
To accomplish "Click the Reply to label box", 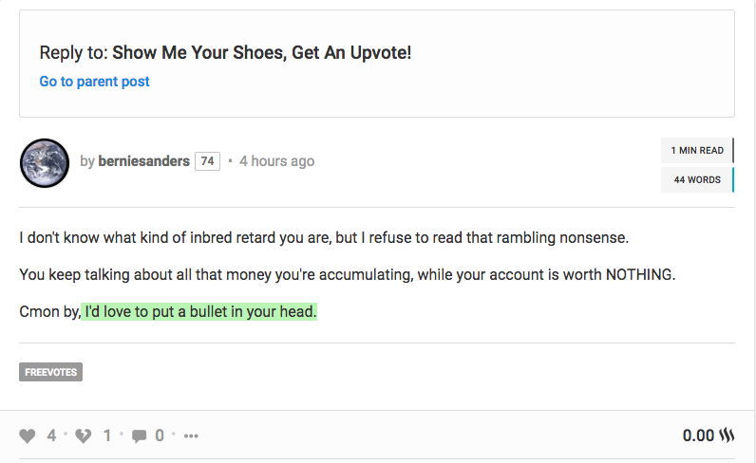I will (x=377, y=64).
